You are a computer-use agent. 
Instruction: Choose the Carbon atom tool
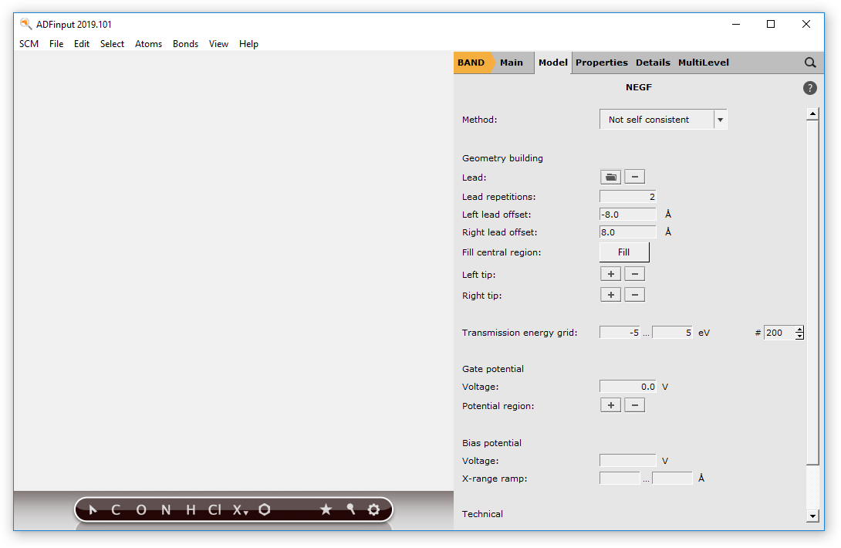point(116,509)
